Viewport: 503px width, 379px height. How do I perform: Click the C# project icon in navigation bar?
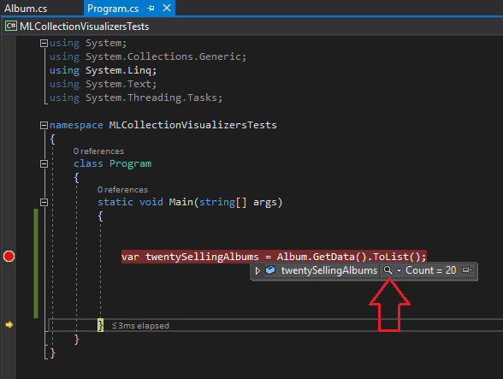[11, 26]
